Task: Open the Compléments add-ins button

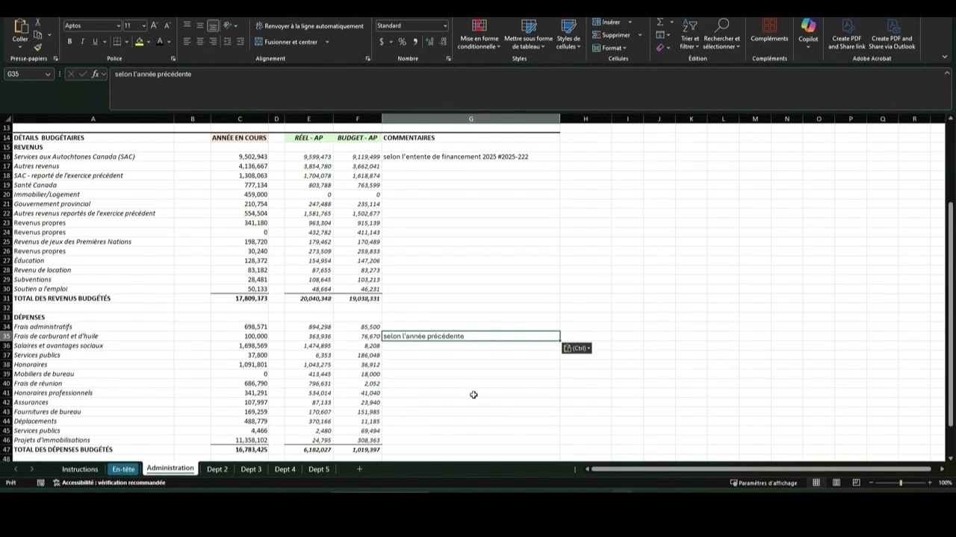Action: click(769, 31)
